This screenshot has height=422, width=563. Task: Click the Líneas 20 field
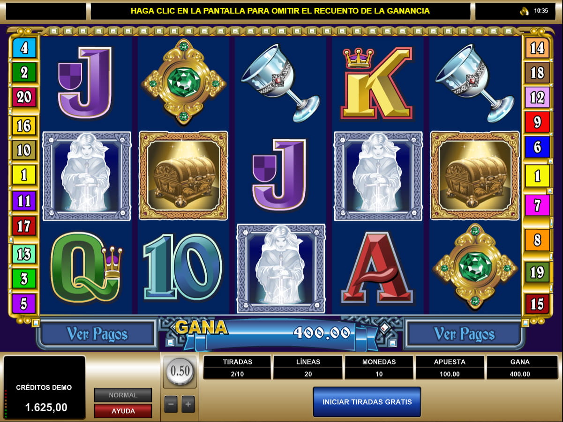pyautogui.click(x=308, y=368)
